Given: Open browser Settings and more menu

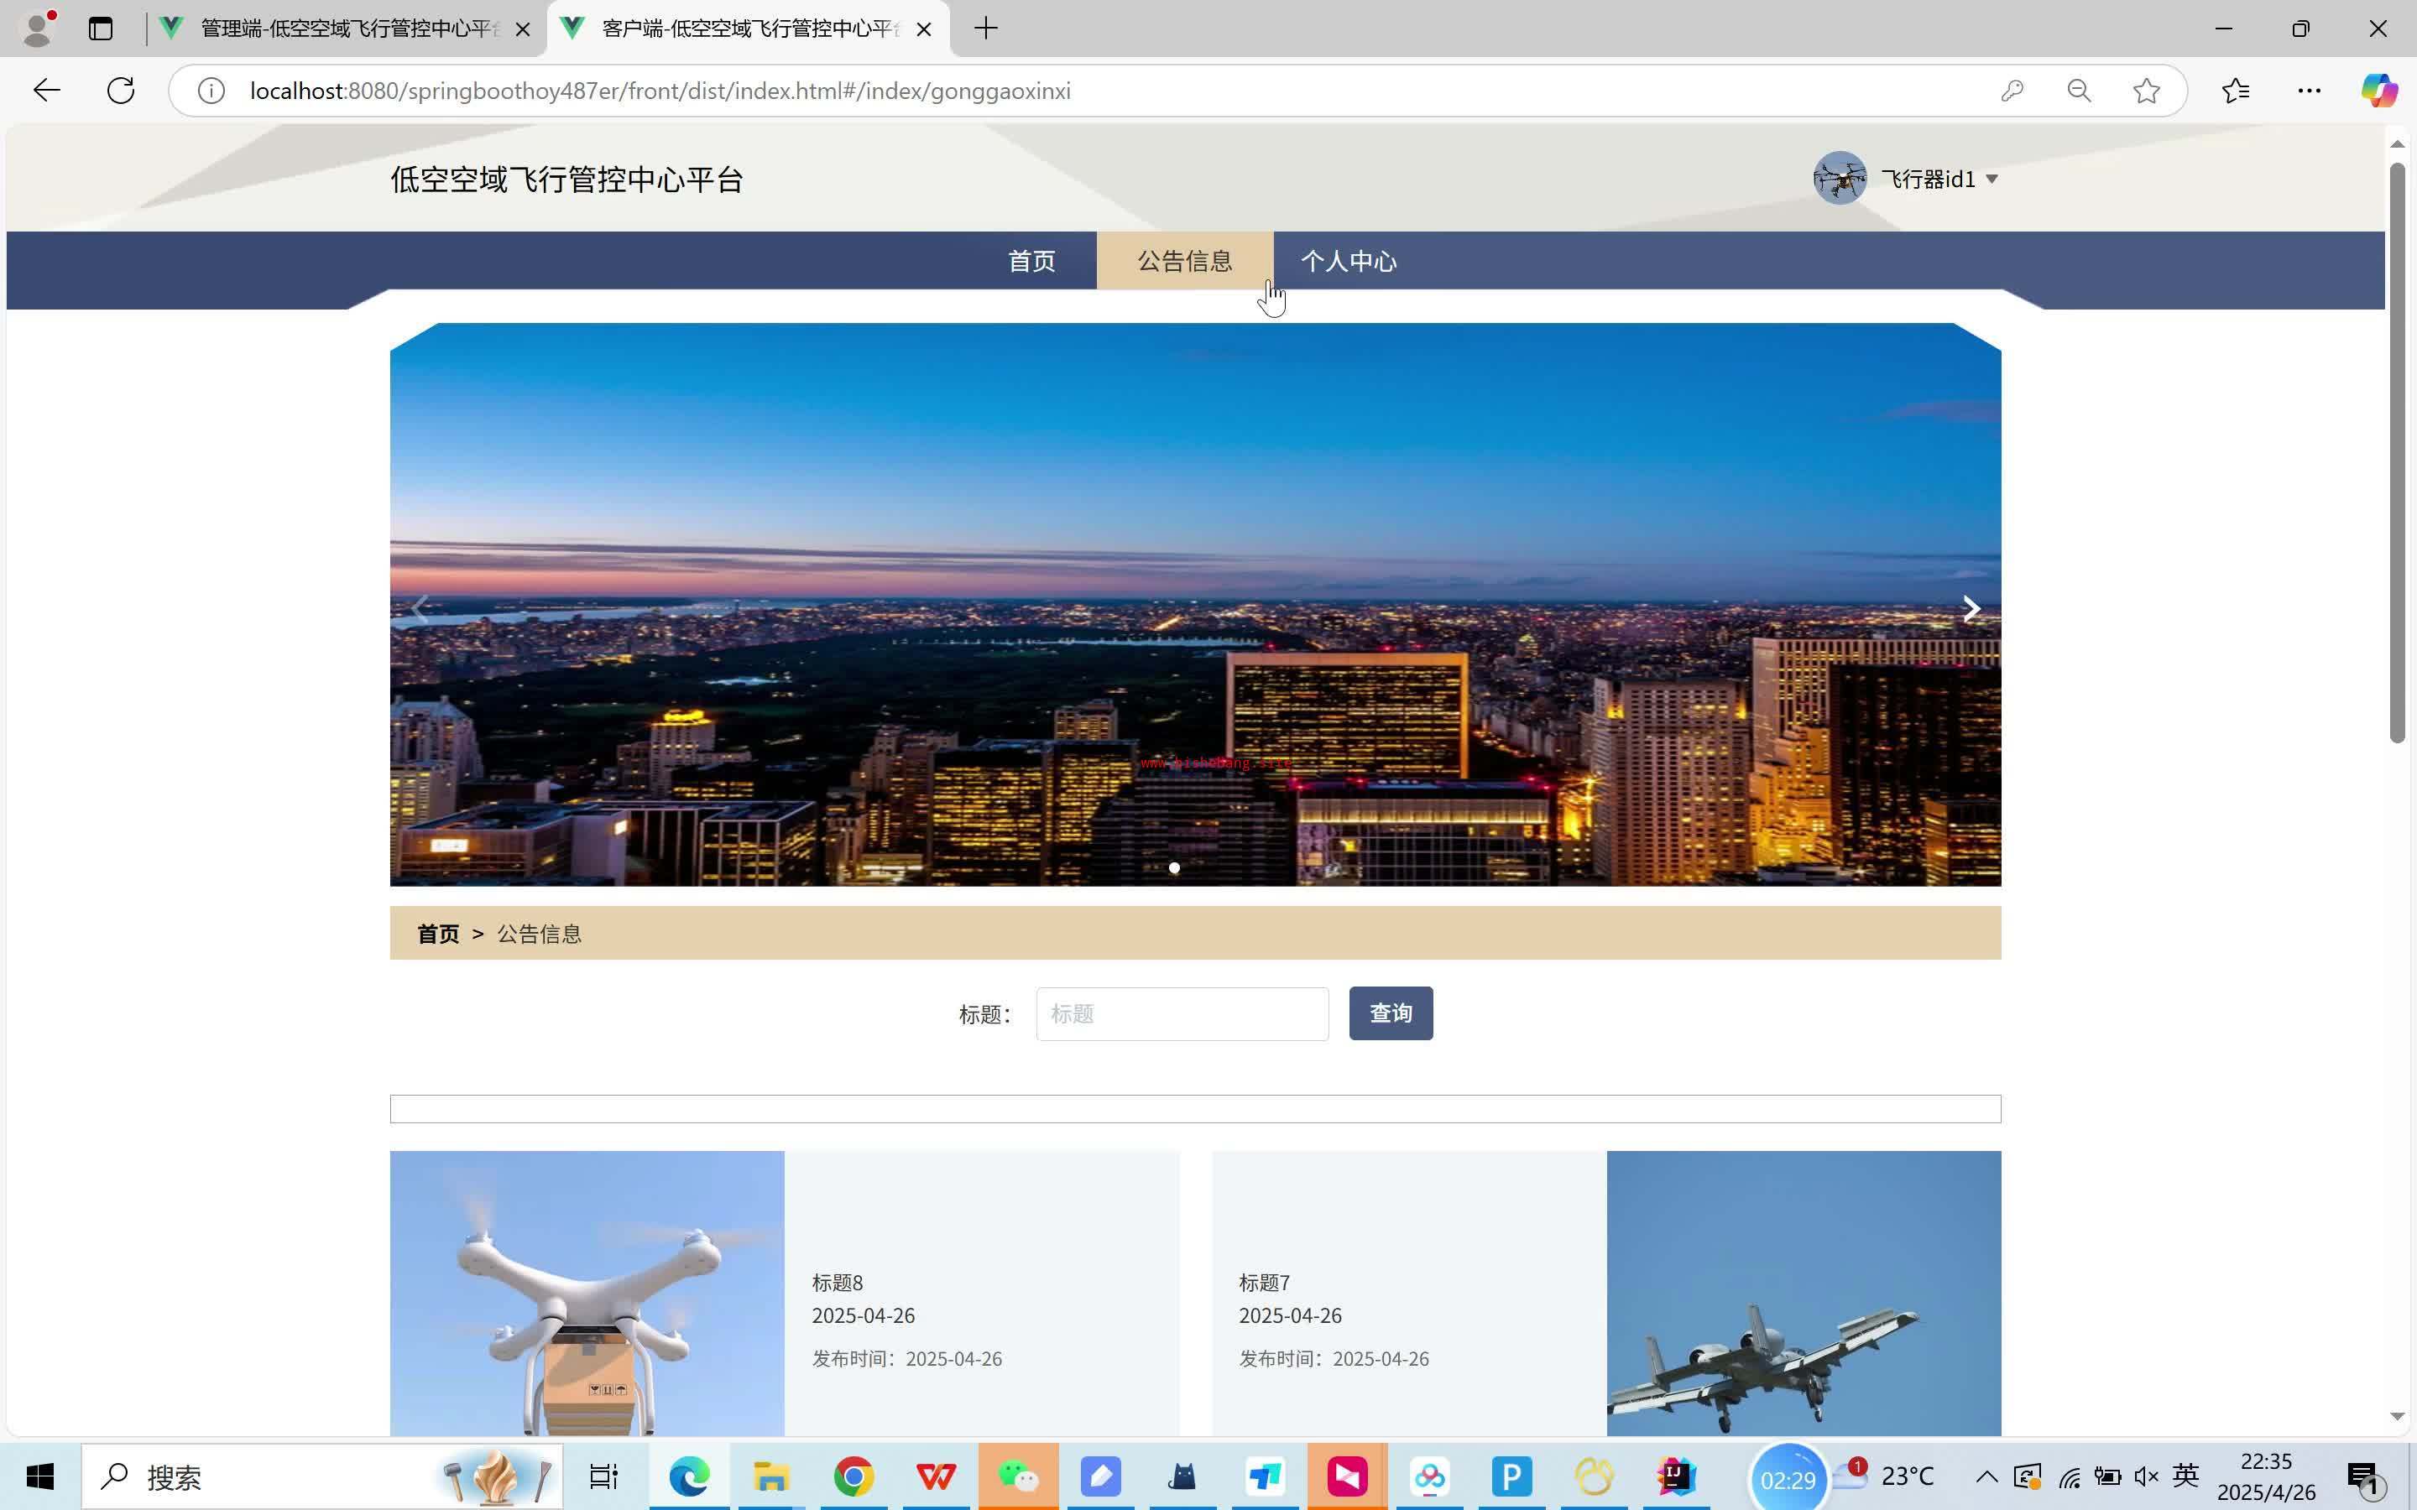Looking at the screenshot, I should point(2308,91).
